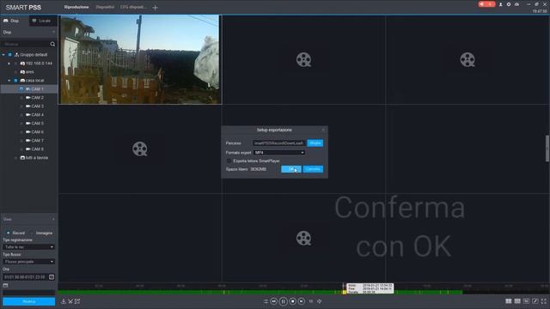Select the Locale panel tab
The image size is (550, 309).
tap(42, 21)
